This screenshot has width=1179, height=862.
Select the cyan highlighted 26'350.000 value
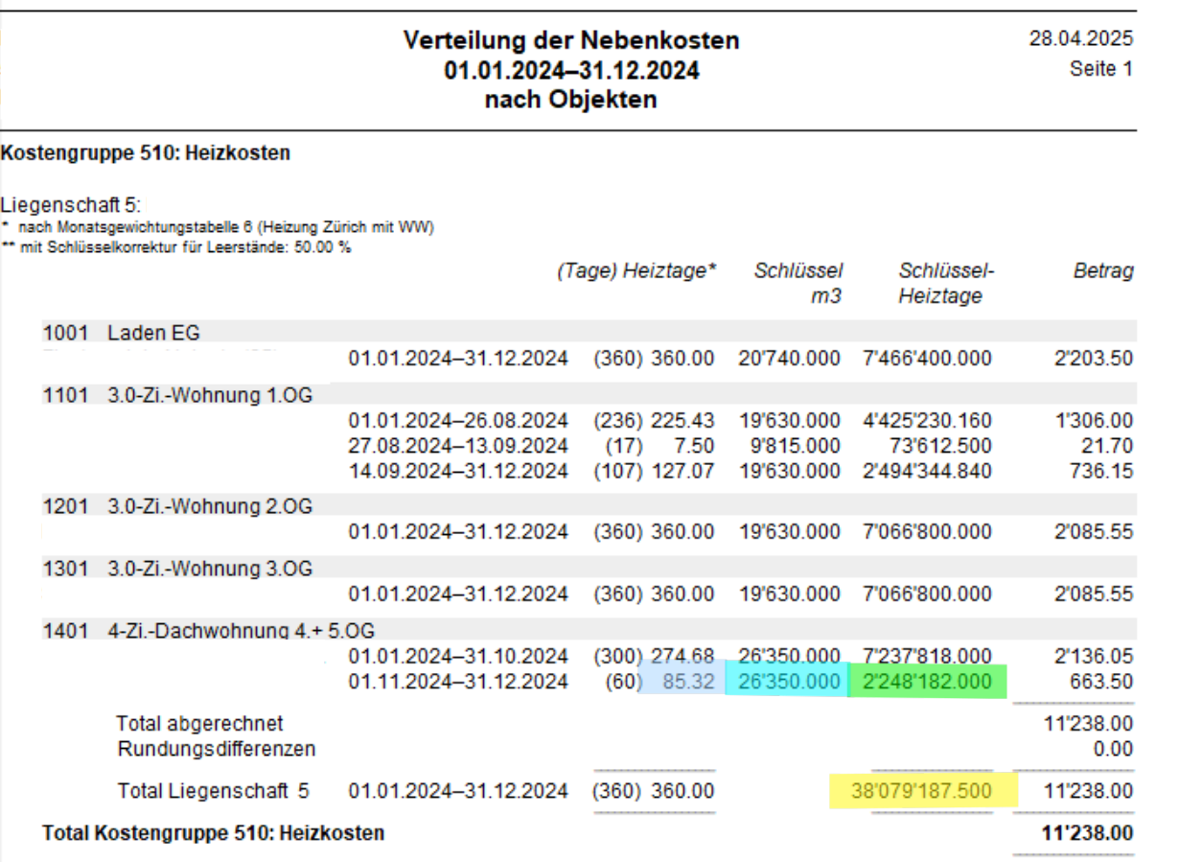790,682
